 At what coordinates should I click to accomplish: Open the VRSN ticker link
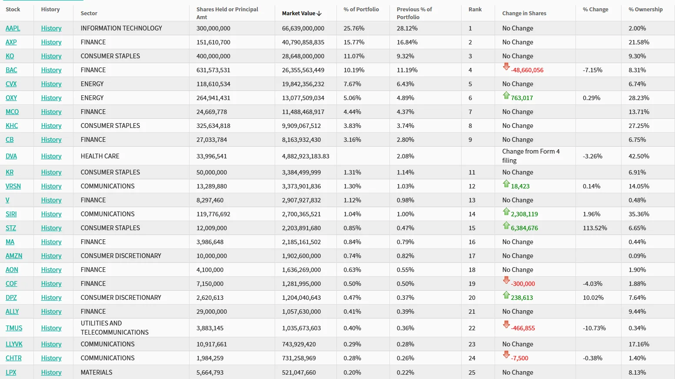tap(13, 186)
